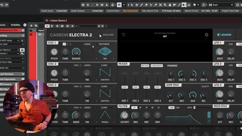The width and height of the screenshot is (242, 136).
Task: Open the track presets search icon
Action: tap(36, 26)
